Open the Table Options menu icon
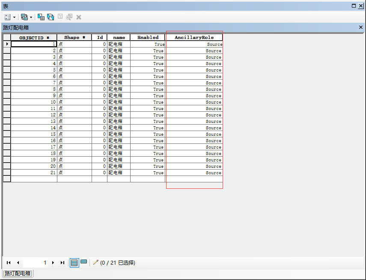 pyautogui.click(x=7, y=17)
